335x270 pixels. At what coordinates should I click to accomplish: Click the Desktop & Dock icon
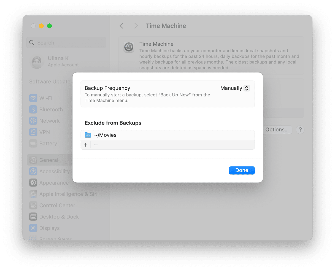click(33, 217)
